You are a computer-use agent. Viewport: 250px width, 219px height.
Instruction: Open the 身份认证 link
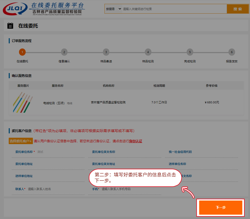tap(135, 141)
